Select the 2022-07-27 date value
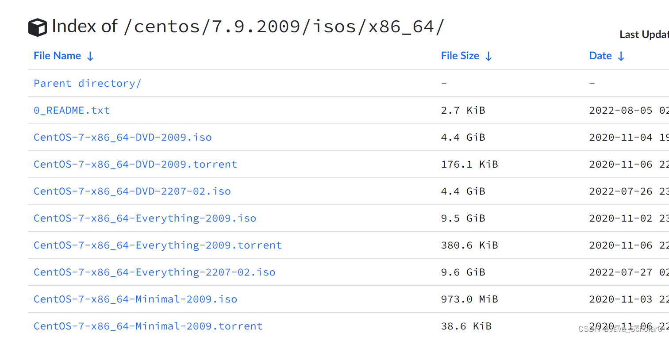Screen dimensions: 669x337 (x=621, y=272)
